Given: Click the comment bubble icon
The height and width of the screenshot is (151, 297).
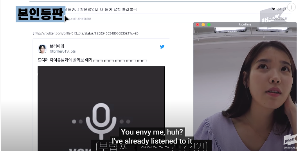Looking at the screenshot, I should tap(284, 9).
